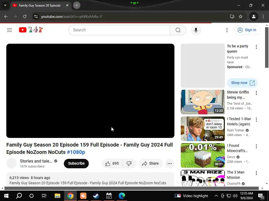Open a new browser tab
This screenshot has height=201, width=269.
pos(77,5)
